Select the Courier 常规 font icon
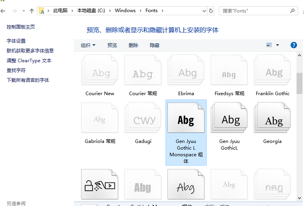The width and height of the screenshot is (304, 206). 143,70
